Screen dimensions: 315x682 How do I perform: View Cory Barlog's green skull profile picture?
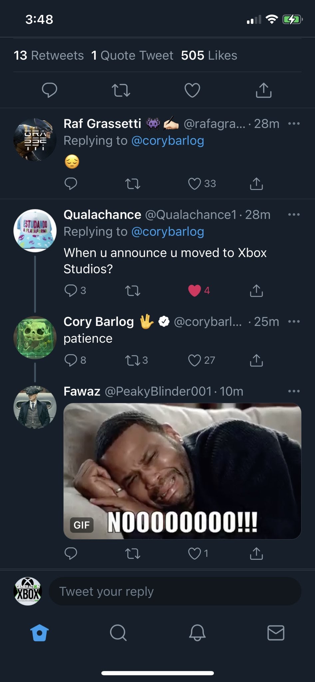click(x=35, y=337)
